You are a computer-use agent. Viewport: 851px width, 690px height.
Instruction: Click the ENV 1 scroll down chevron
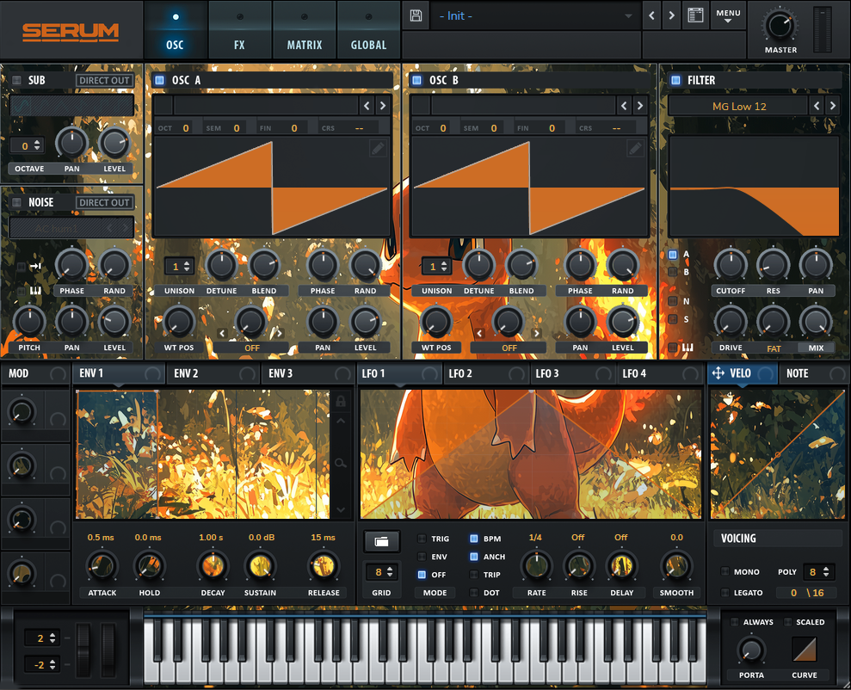(341, 509)
